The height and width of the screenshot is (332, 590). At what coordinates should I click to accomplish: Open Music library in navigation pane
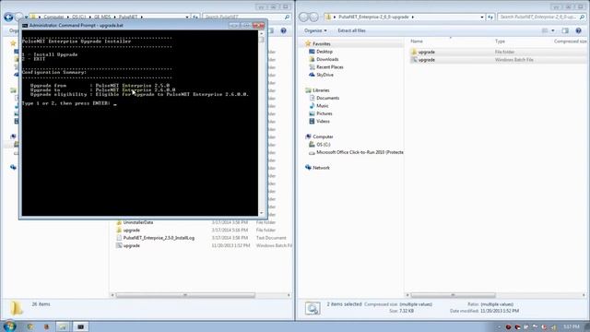click(322, 106)
